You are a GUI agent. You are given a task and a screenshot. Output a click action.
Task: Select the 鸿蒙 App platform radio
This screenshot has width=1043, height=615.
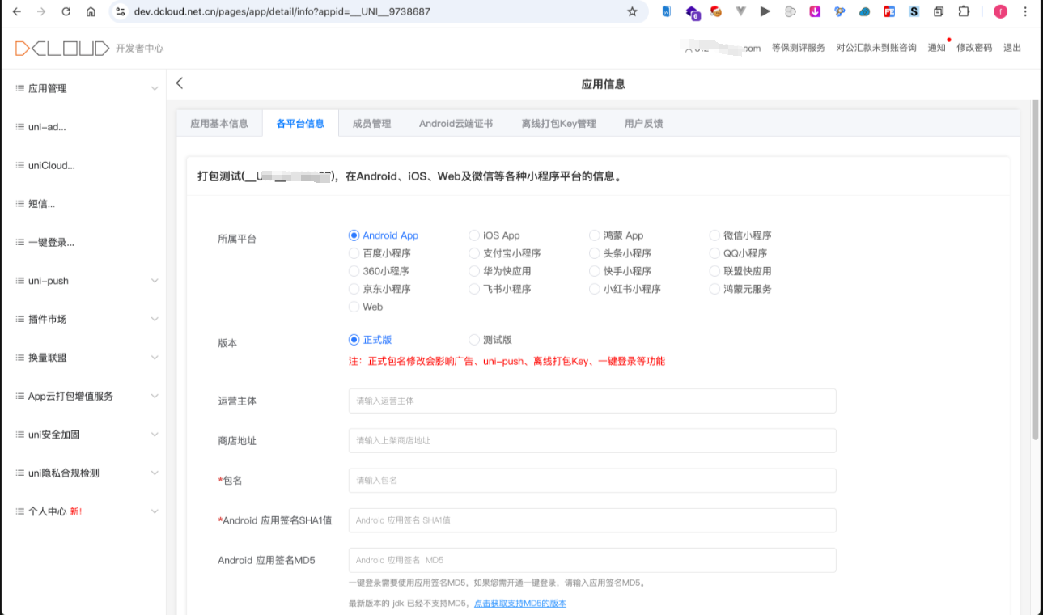(x=595, y=235)
